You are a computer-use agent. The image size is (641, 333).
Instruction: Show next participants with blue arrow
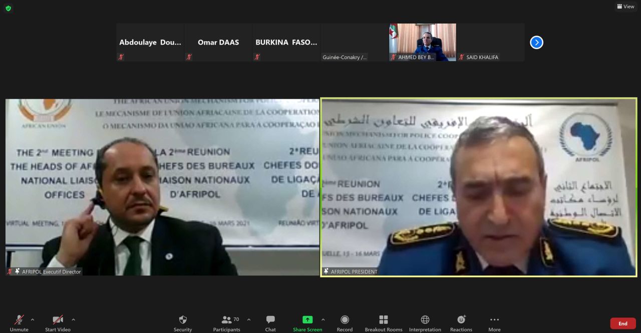pos(536,43)
